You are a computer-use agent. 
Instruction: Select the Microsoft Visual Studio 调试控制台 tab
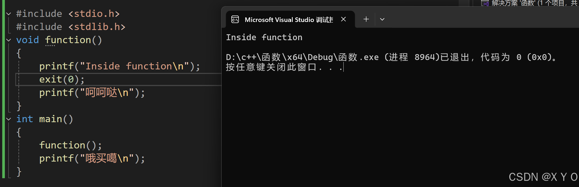[288, 19]
